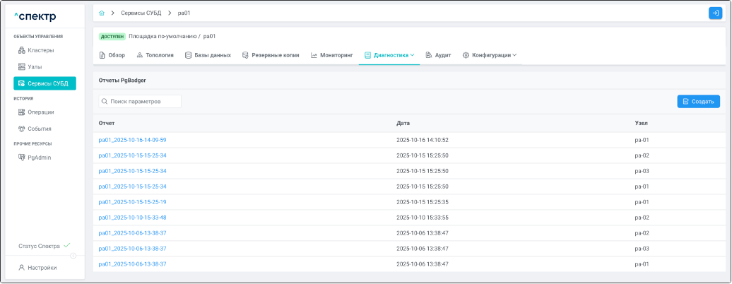Open События in the sidebar
732x284 pixels.
pyautogui.click(x=39, y=129)
